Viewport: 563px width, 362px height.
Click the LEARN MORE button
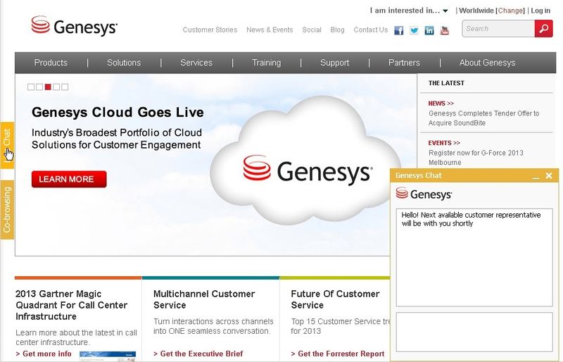[69, 179]
